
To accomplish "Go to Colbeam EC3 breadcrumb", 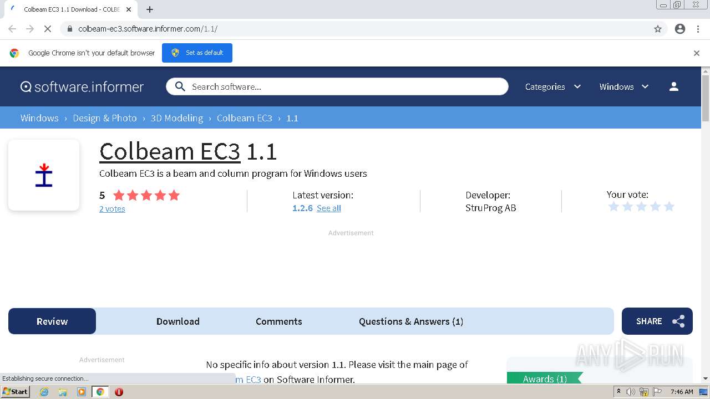I will coord(245,118).
